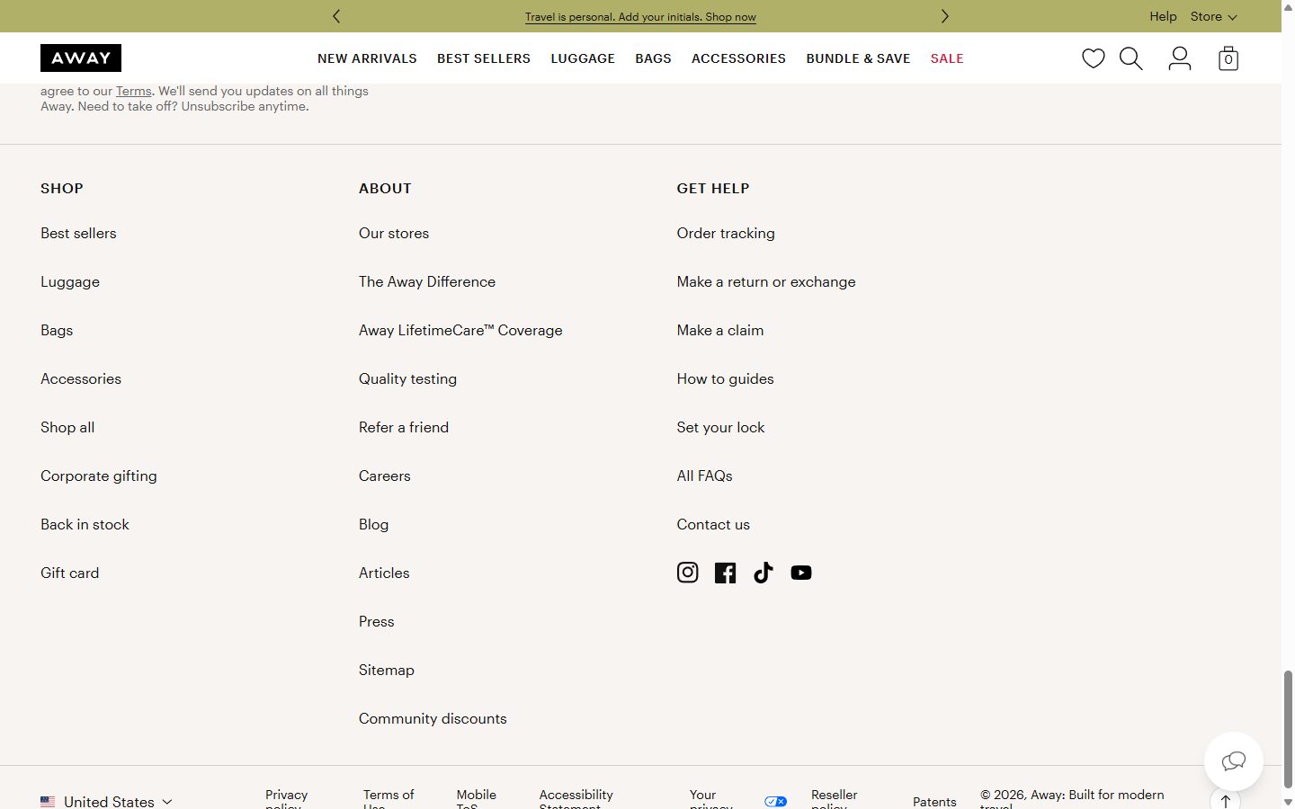The image size is (1295, 809).
Task: Visit the Facebook social icon
Action: 725,573
